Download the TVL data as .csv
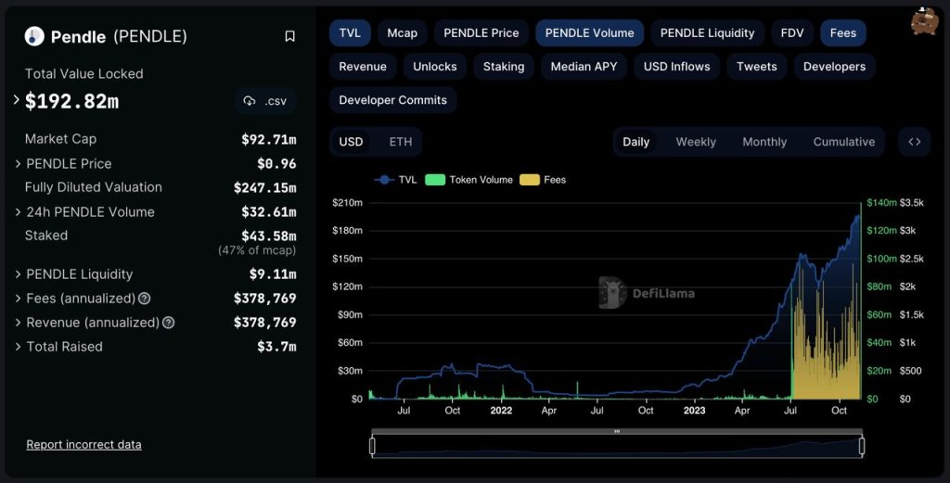 [x=265, y=101]
